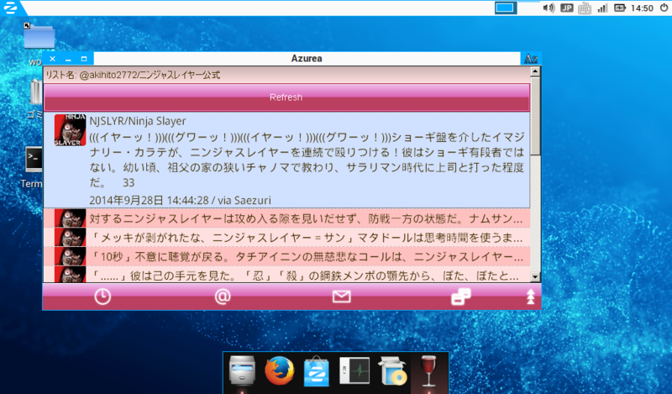Select tweet starting 「……」彼は己の手元を見た
This screenshot has width=672, height=394.
click(x=286, y=275)
